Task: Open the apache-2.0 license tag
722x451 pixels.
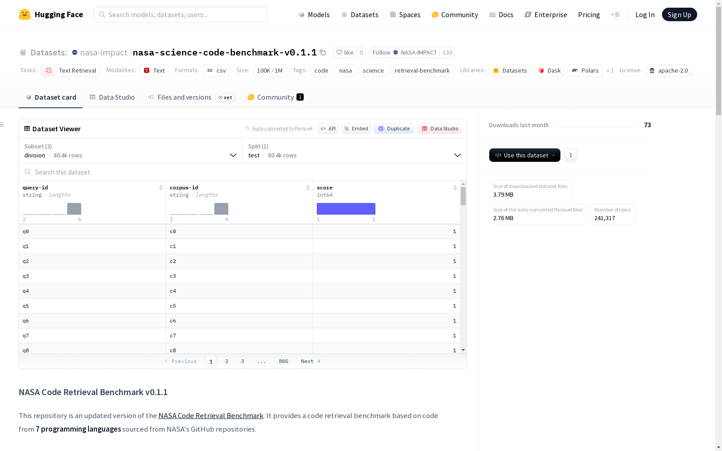Action: 669,70
